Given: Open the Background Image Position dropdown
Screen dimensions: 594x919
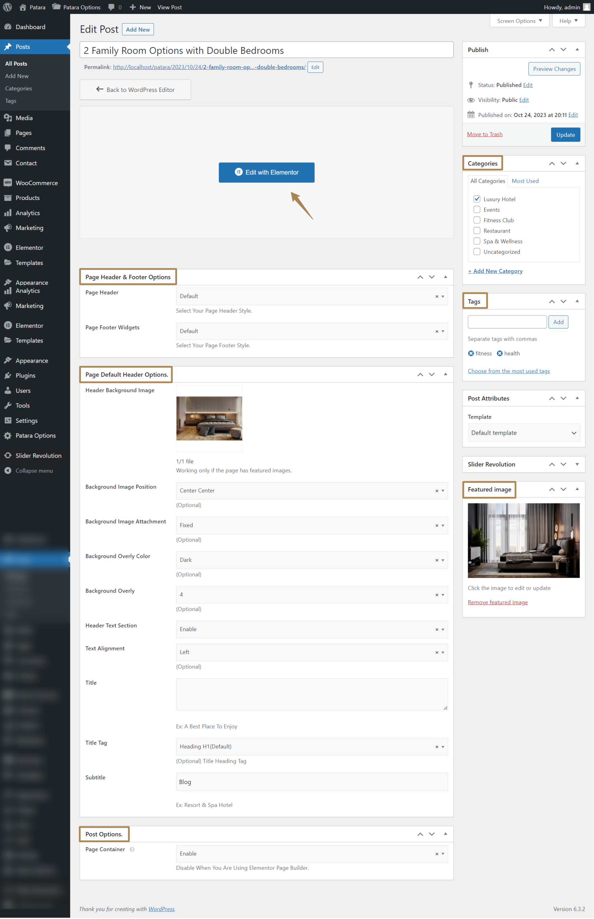Looking at the screenshot, I should [312, 490].
